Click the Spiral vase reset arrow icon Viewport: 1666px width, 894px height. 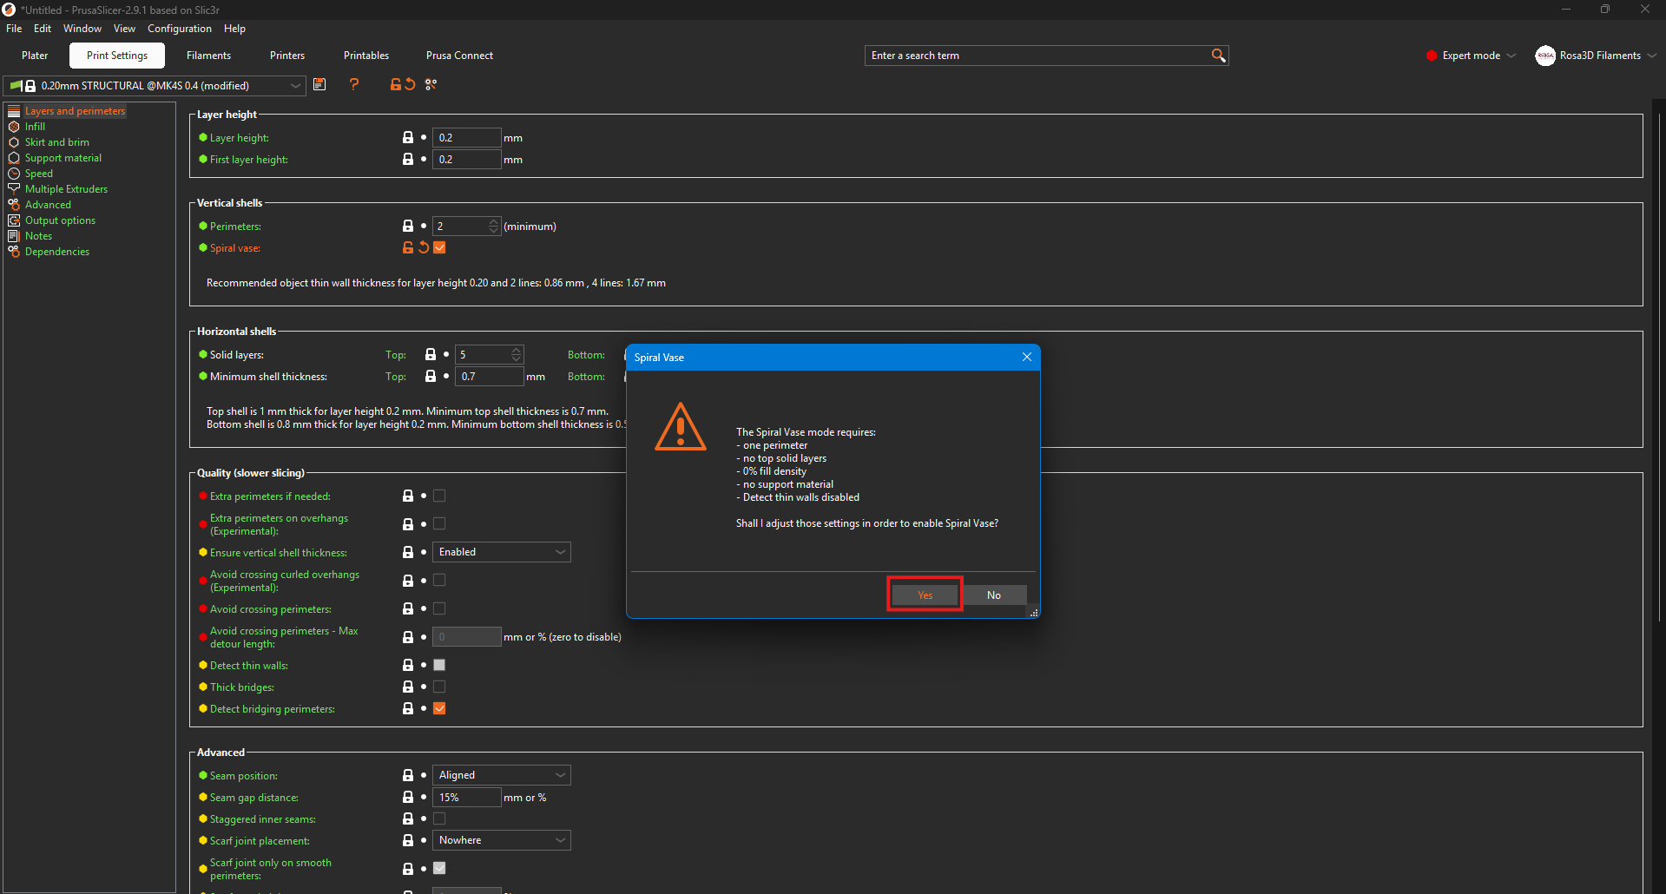[x=424, y=247]
